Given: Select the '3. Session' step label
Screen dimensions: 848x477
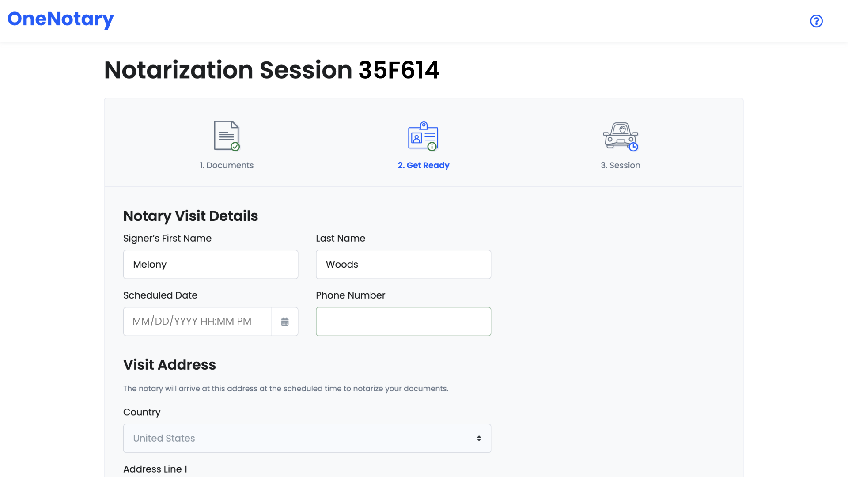Looking at the screenshot, I should (x=620, y=165).
